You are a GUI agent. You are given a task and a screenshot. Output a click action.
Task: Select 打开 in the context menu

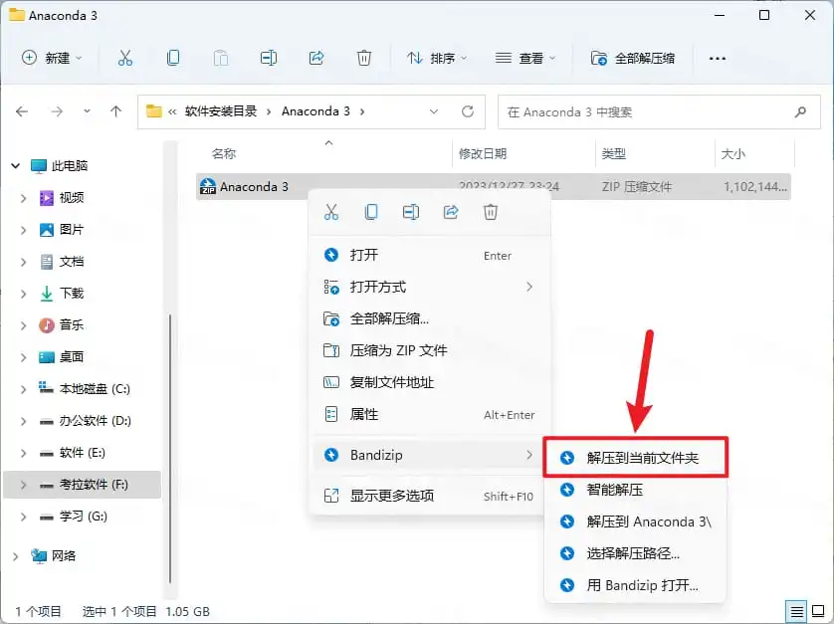tap(429, 256)
